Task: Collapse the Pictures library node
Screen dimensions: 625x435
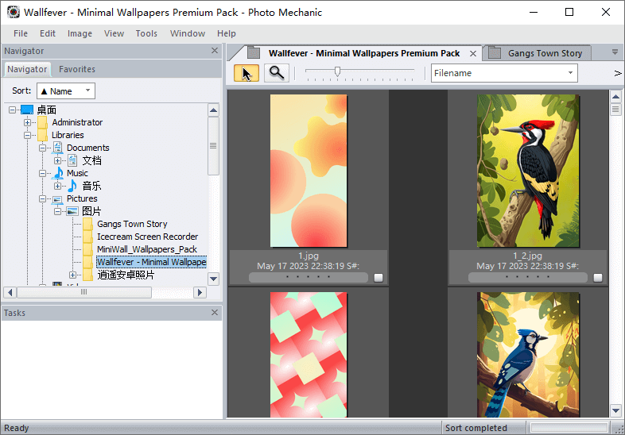Action: click(x=43, y=198)
